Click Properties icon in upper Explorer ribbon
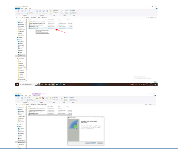 click(62, 11)
